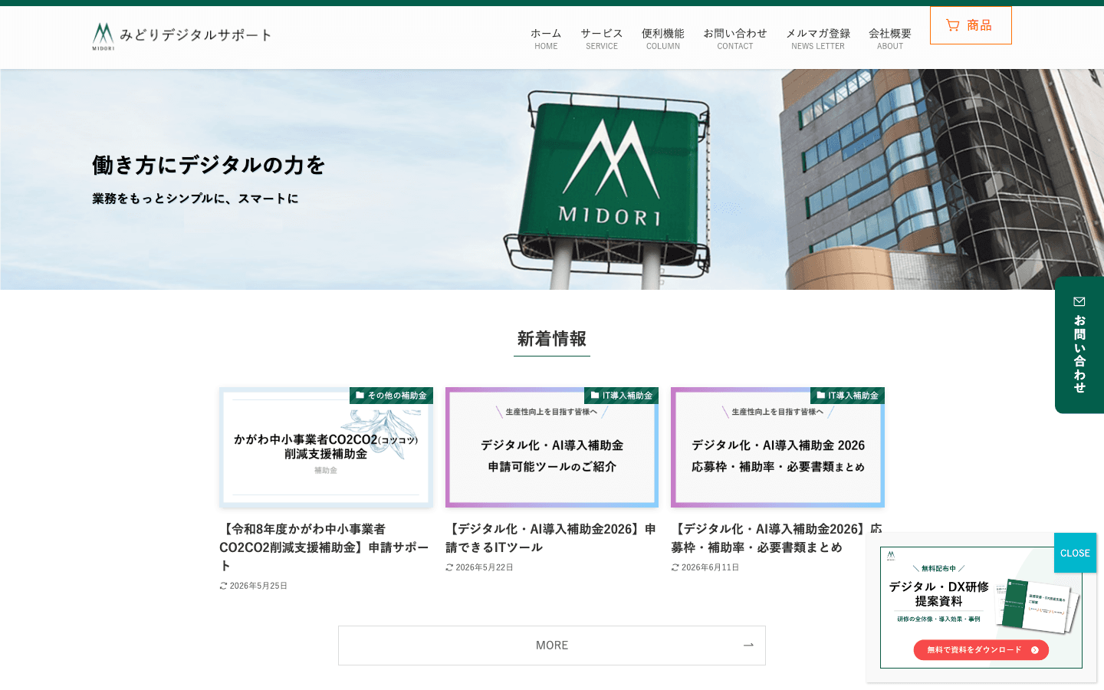
Task: Click the date text 2026年6月11日
Action: pos(710,567)
